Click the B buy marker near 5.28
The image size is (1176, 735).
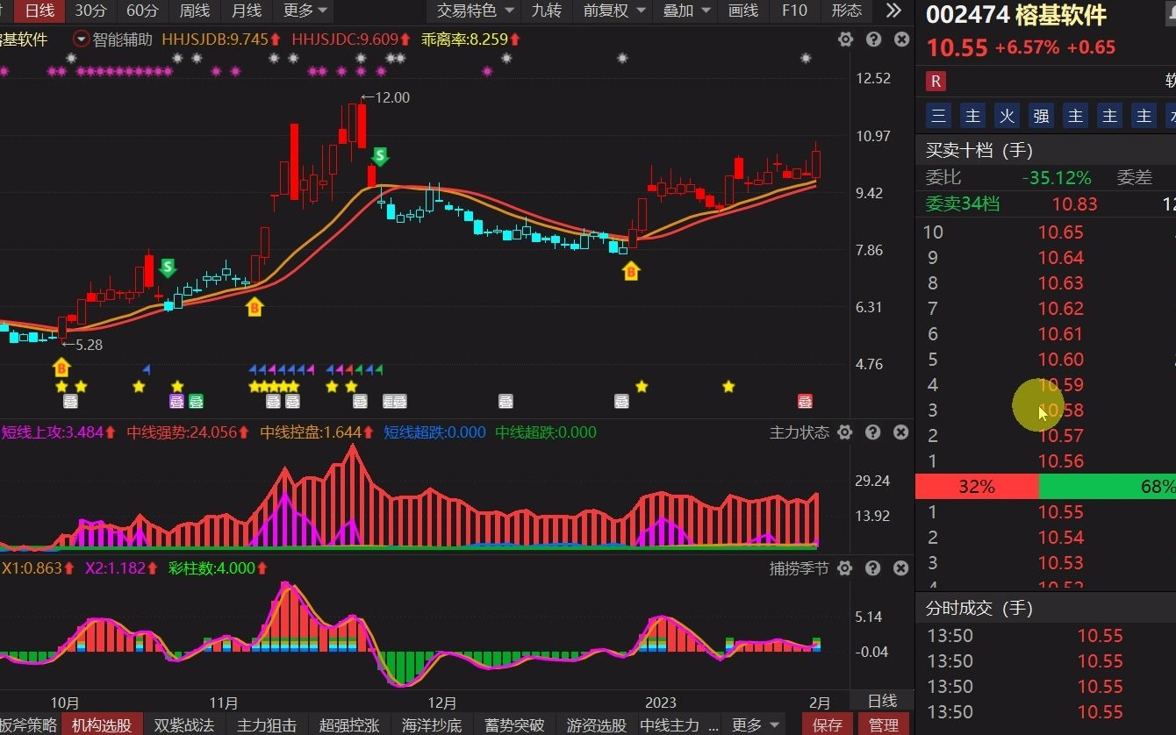click(x=61, y=367)
